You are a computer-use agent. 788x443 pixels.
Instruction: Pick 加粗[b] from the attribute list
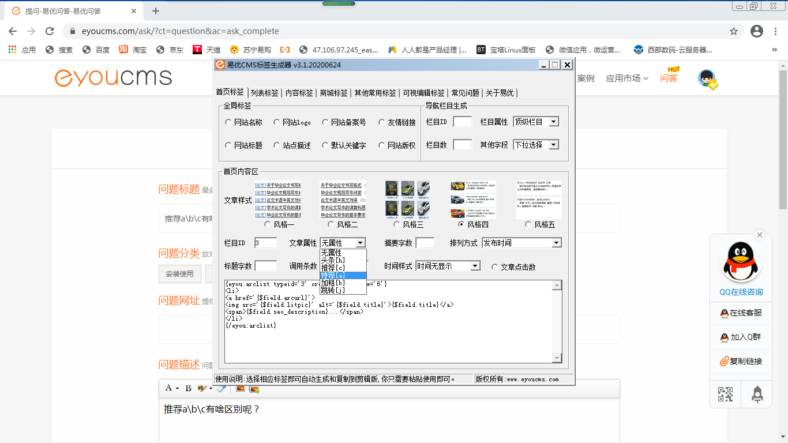point(343,283)
